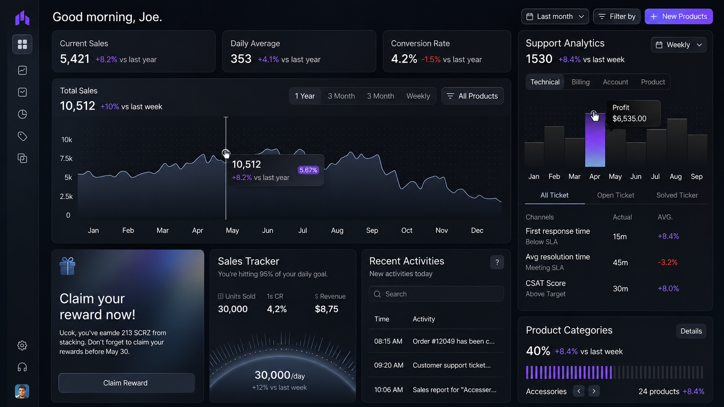
Task: Open the checkmark tasks sidebar icon
Action: (x=23, y=92)
